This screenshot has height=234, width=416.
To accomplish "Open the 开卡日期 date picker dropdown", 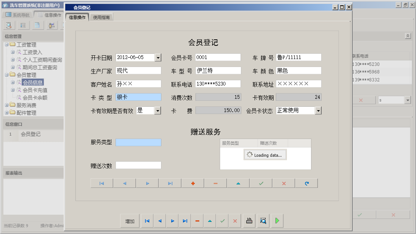I will [158, 57].
